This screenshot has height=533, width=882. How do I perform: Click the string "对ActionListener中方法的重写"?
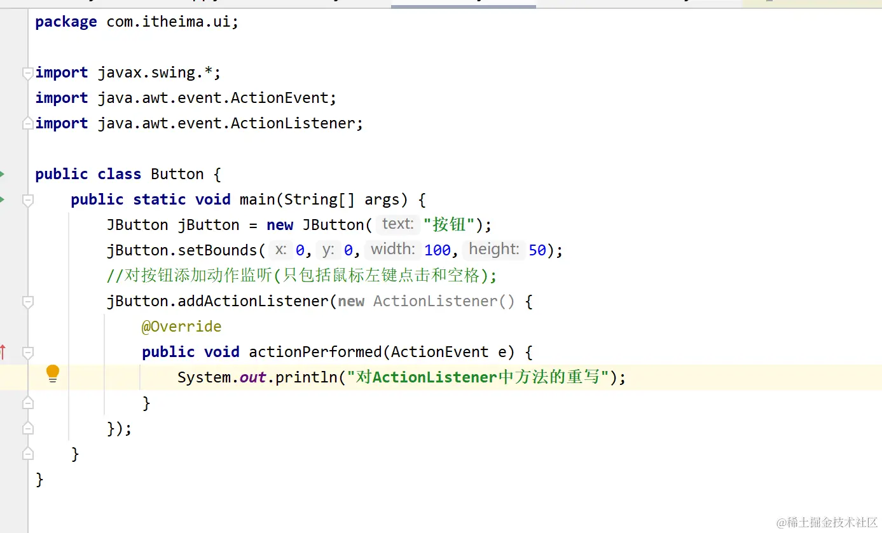click(x=478, y=377)
